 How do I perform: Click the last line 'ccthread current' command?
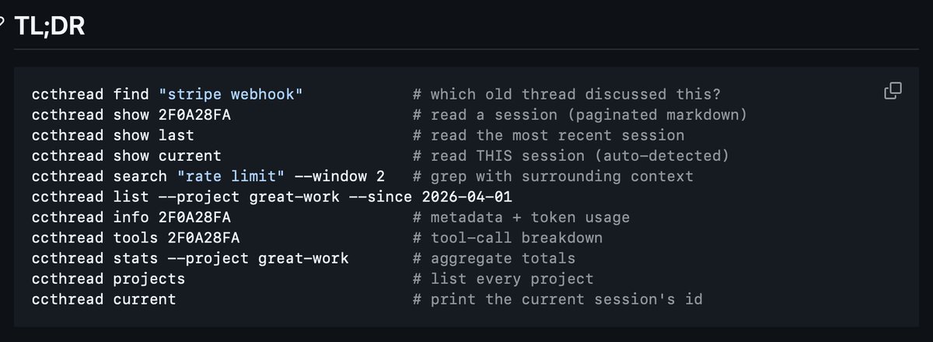click(104, 298)
